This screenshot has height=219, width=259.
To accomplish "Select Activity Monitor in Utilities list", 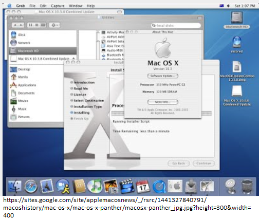I will (113, 32).
